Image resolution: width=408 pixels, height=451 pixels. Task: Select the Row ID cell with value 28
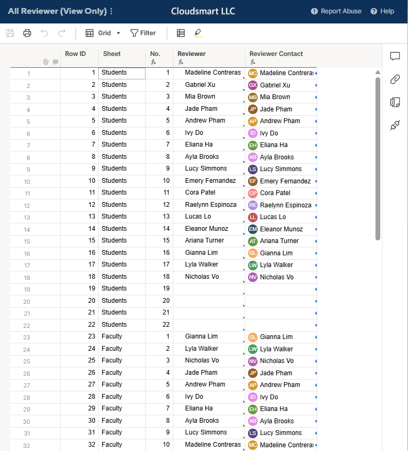pyautogui.click(x=79, y=397)
